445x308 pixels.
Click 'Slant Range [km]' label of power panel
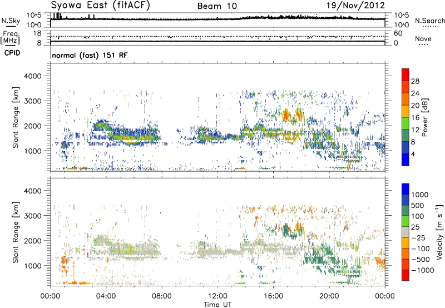point(16,117)
